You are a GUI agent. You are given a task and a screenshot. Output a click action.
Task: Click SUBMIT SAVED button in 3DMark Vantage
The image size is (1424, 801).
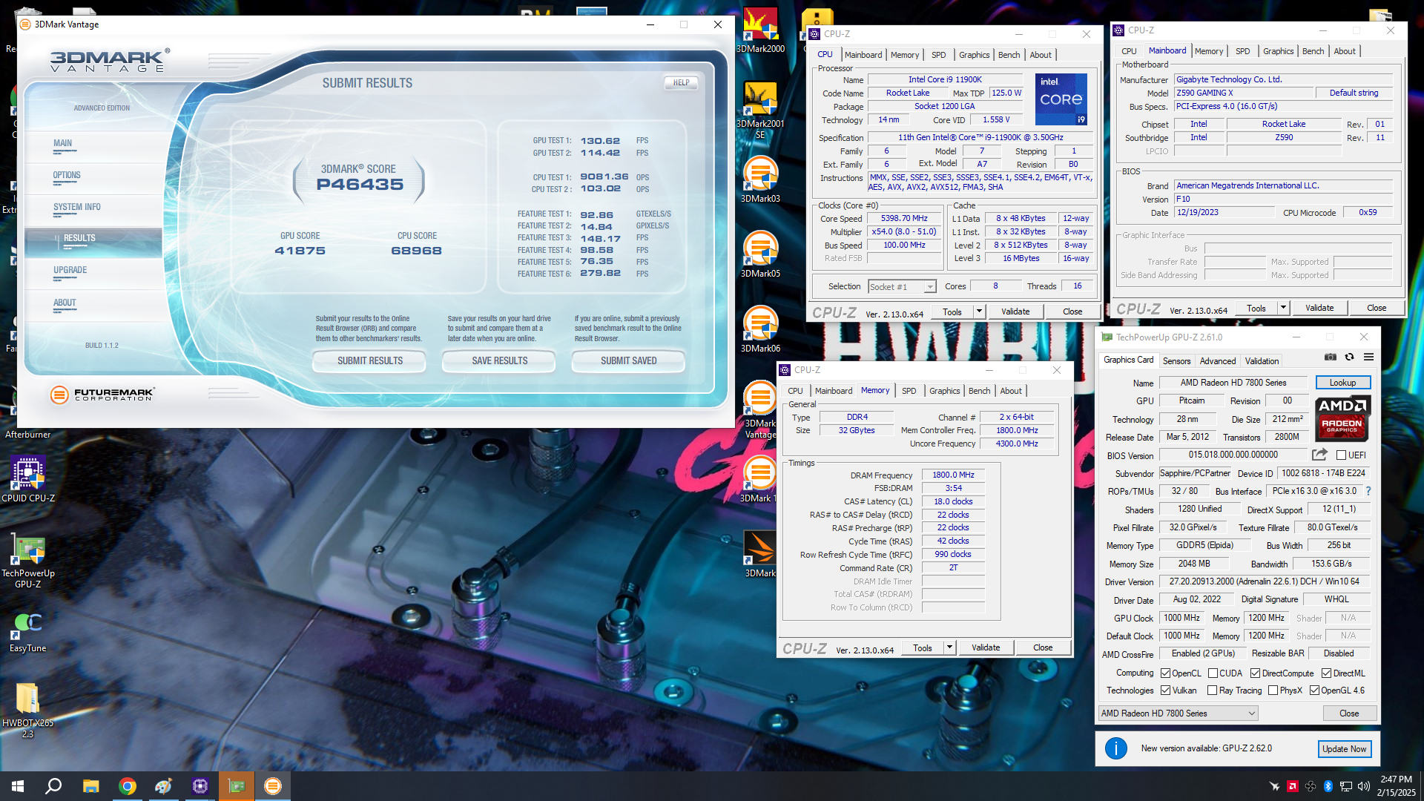pyautogui.click(x=629, y=361)
